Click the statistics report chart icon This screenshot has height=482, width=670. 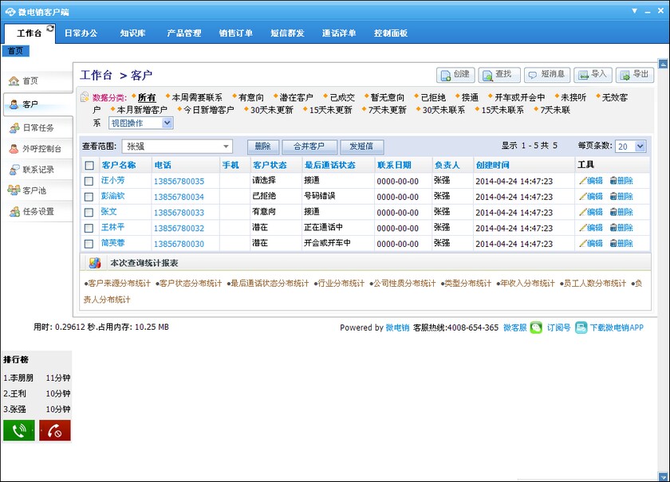pos(95,263)
